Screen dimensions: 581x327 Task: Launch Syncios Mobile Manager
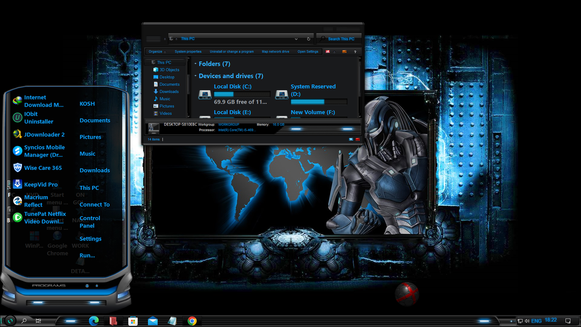click(39, 151)
